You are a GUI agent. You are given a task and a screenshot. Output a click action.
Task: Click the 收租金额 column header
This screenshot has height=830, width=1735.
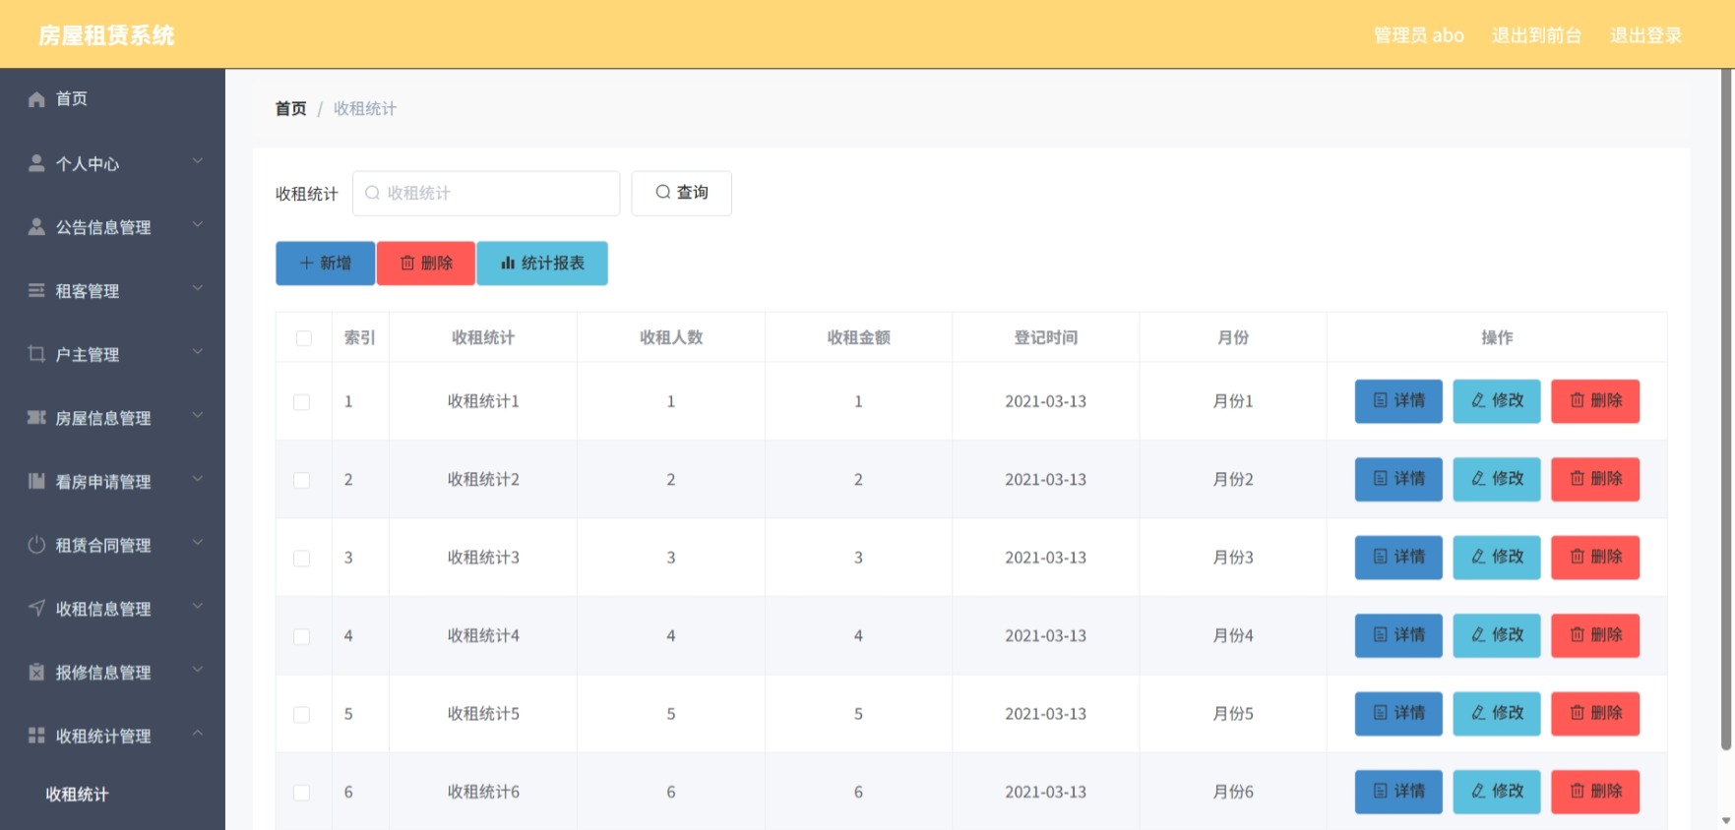coord(858,338)
